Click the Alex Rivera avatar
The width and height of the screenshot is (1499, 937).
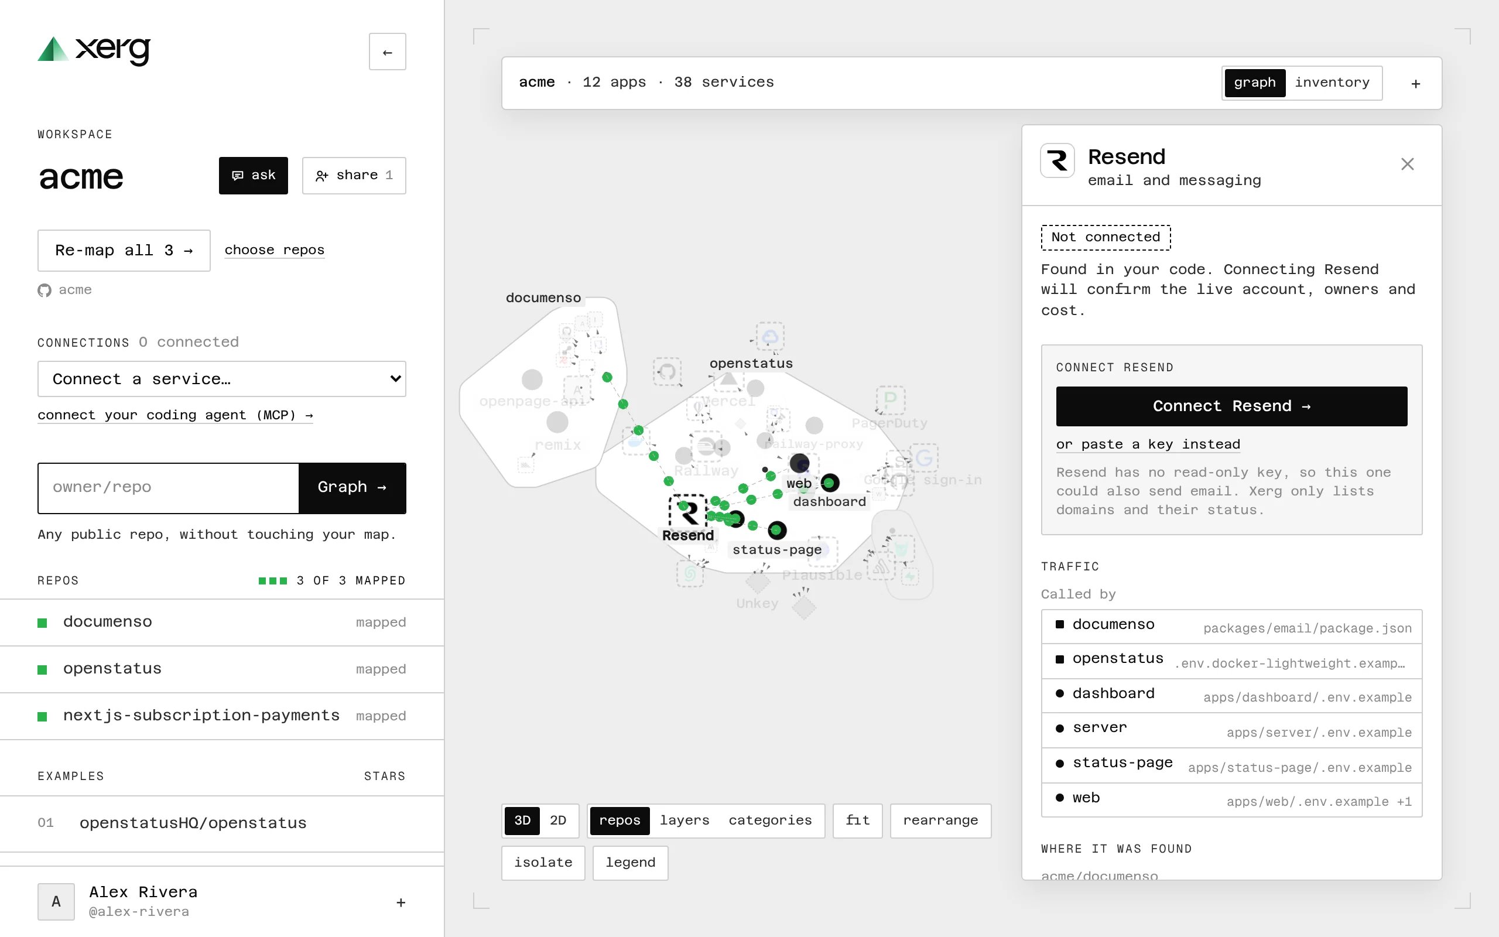pos(56,902)
